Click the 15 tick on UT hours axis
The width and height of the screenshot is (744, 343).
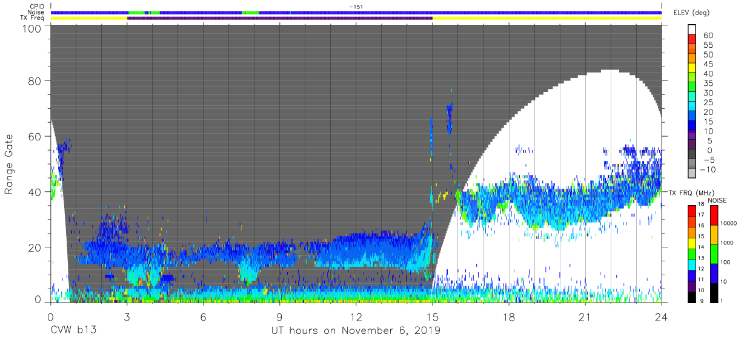coord(433,316)
